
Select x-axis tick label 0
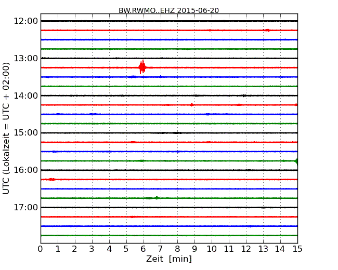coord(41,249)
